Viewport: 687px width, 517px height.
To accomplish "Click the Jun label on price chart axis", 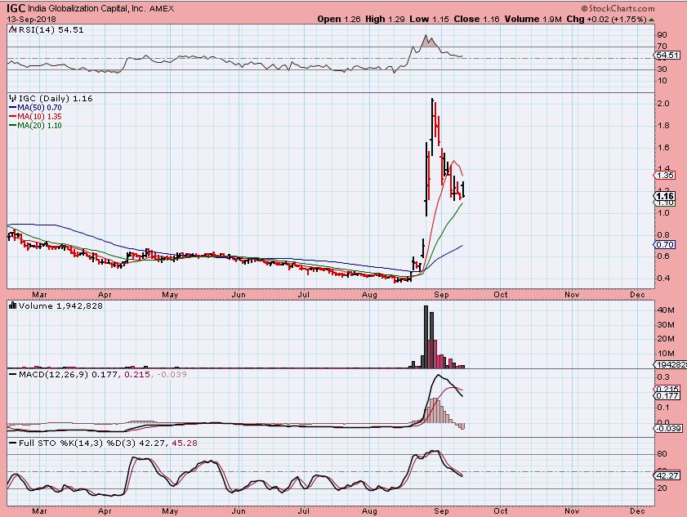I will point(239,294).
